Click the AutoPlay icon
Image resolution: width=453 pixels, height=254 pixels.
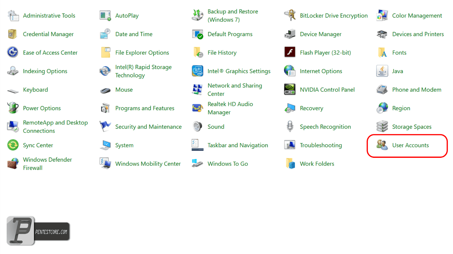coord(105,15)
